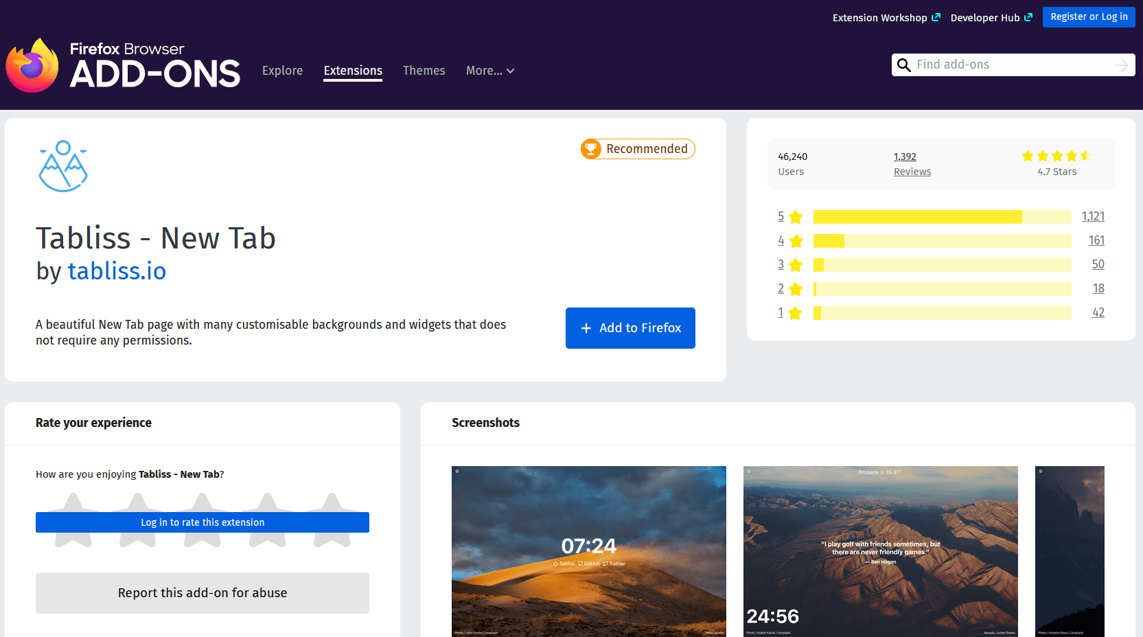Switch to the Themes section
Screen dimensions: 1143x637
pyautogui.click(x=424, y=71)
